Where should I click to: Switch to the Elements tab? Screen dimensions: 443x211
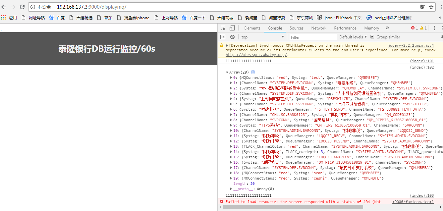pyautogui.click(x=252, y=28)
